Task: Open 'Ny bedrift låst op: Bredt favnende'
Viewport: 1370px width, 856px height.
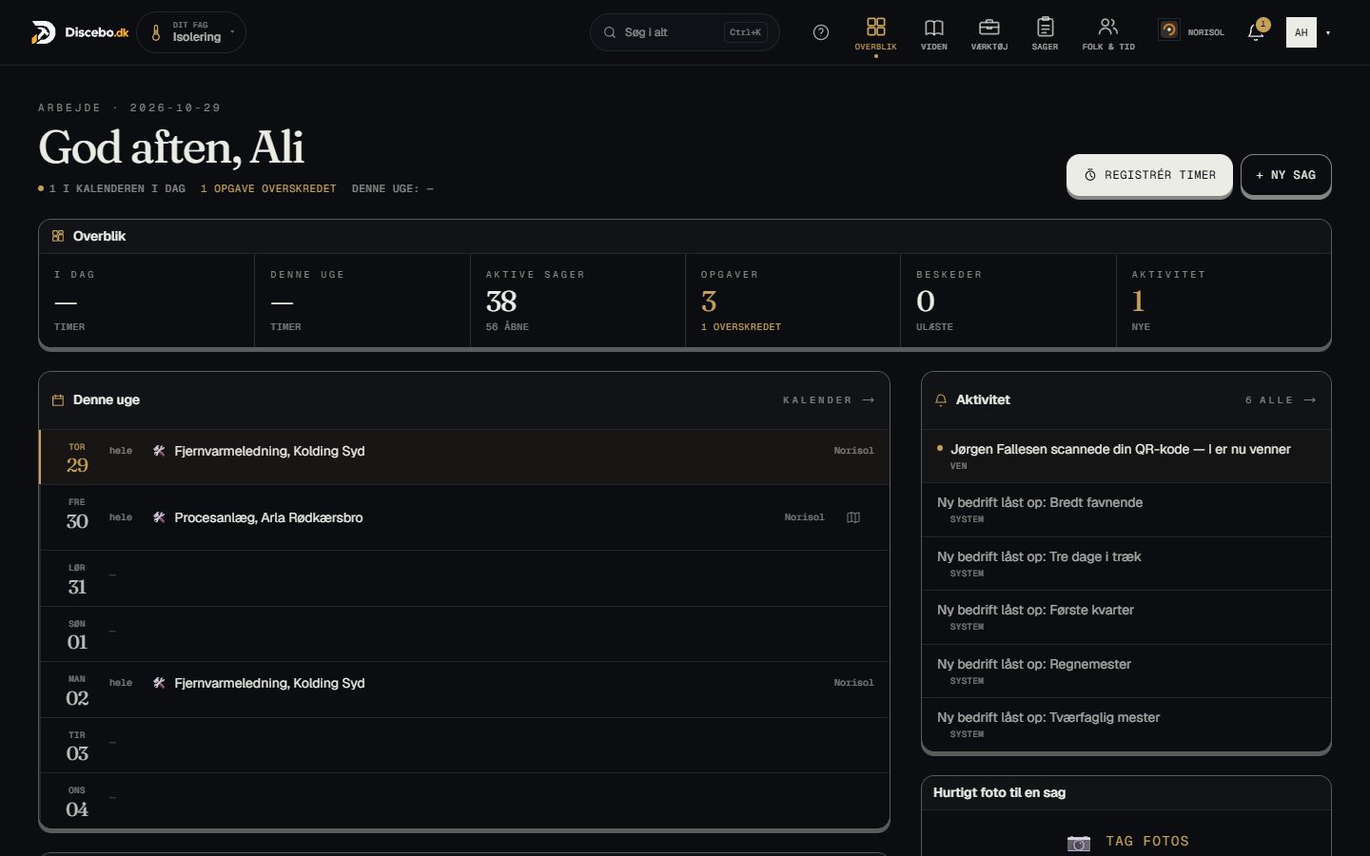Action: (x=1126, y=510)
